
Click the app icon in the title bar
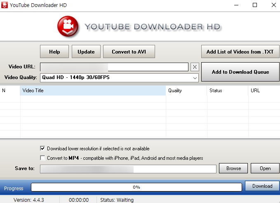(4, 5)
